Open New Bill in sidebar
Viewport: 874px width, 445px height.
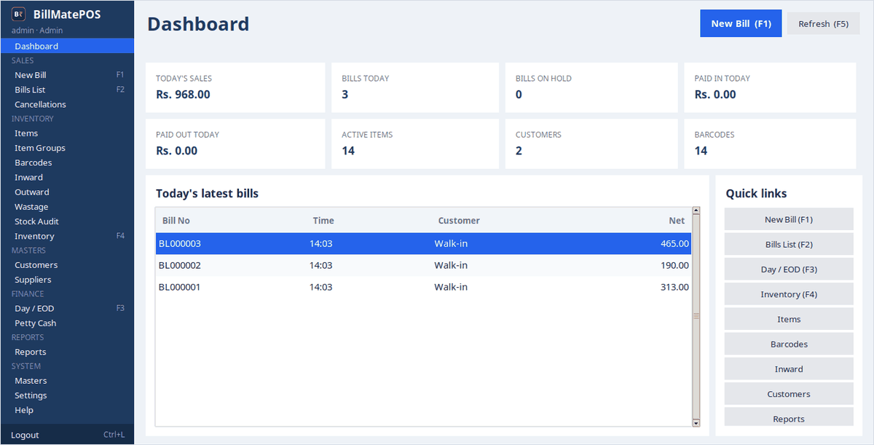pyautogui.click(x=67, y=75)
